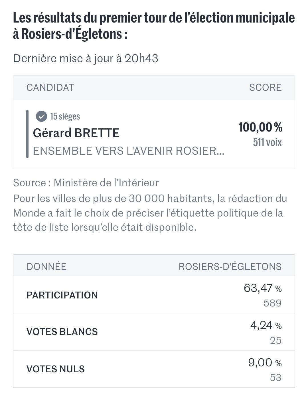This screenshot has width=308, height=408.
Task: Click the note about cities over 30 000 habitants
Action: coord(150,213)
